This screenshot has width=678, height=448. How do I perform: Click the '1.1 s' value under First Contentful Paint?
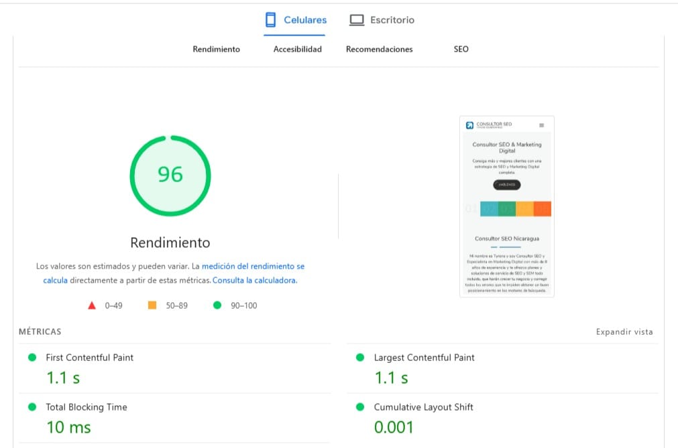(x=63, y=378)
